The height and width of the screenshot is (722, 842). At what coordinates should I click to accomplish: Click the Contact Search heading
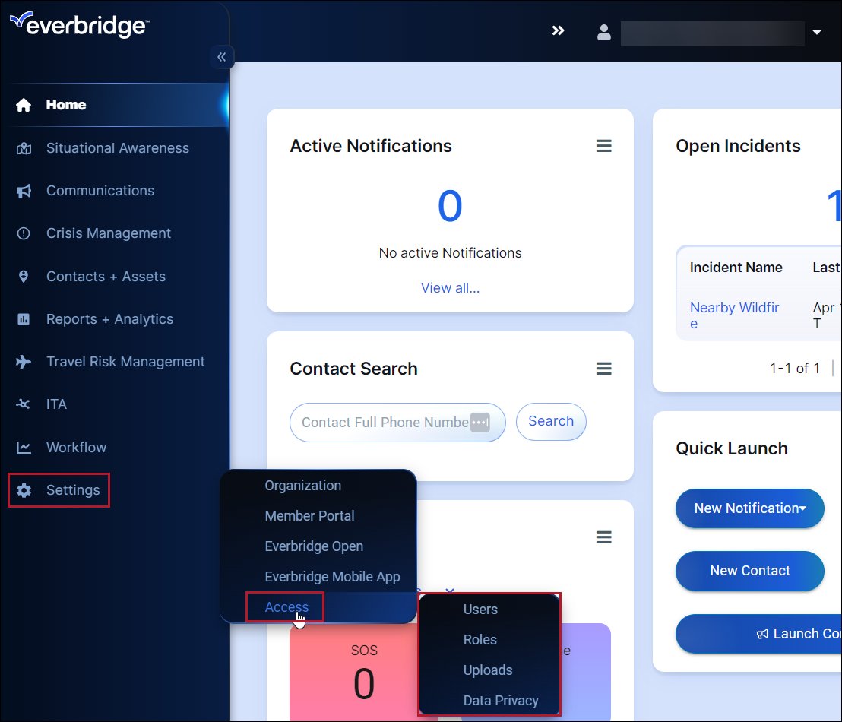pos(353,369)
